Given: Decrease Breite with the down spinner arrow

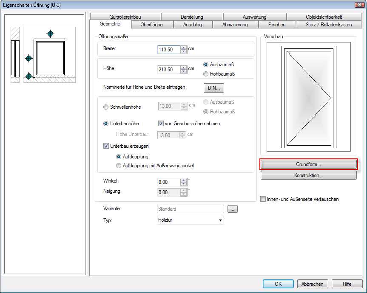Looking at the screenshot, I should pos(184,51).
